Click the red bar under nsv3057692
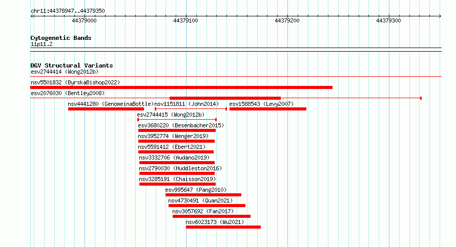456x247 pixels. point(212,216)
